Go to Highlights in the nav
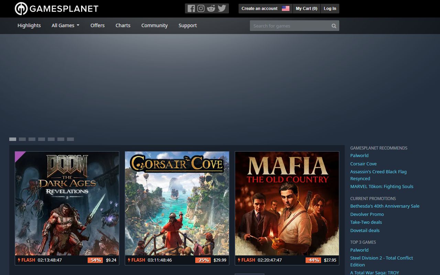The width and height of the screenshot is (440, 275). [x=29, y=25]
